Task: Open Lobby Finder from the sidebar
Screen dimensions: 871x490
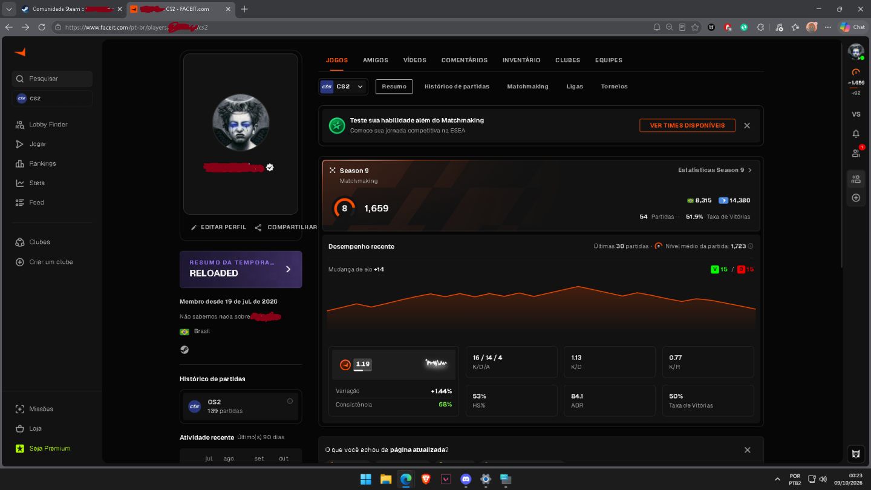Action: click(42, 125)
